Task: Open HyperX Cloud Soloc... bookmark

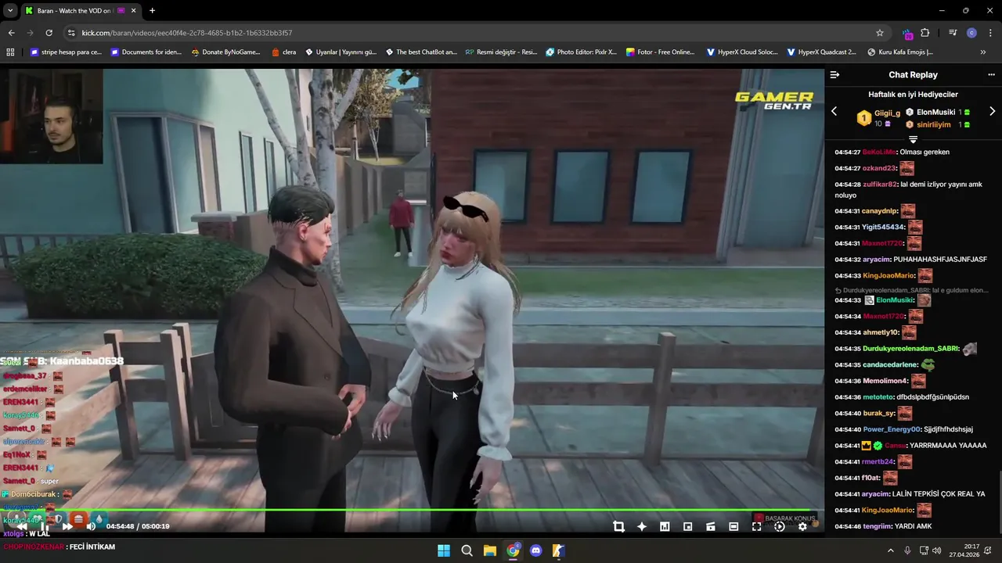Action: [x=742, y=52]
